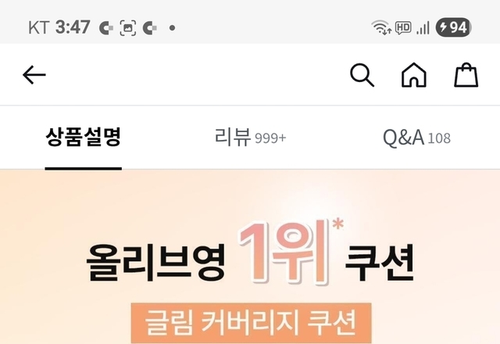Switch to the 리뷰 999+ tab
Image resolution: width=500 pixels, height=344 pixels.
(250, 138)
